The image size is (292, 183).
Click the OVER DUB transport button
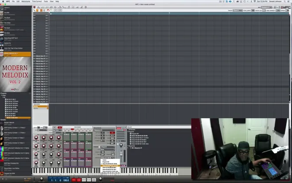click(x=79, y=180)
